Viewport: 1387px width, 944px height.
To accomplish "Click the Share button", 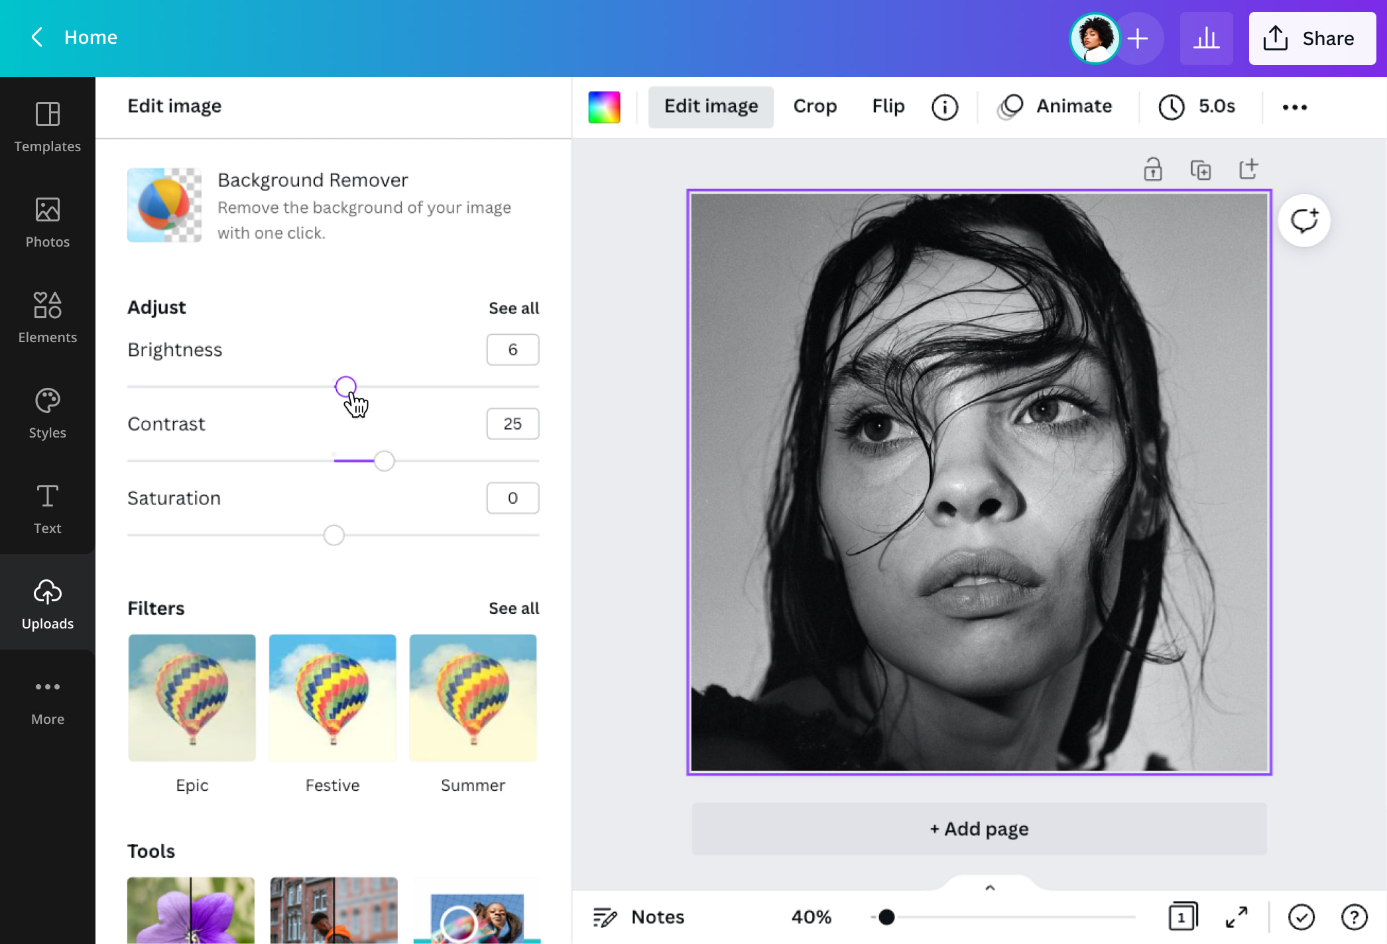I will coord(1311,38).
